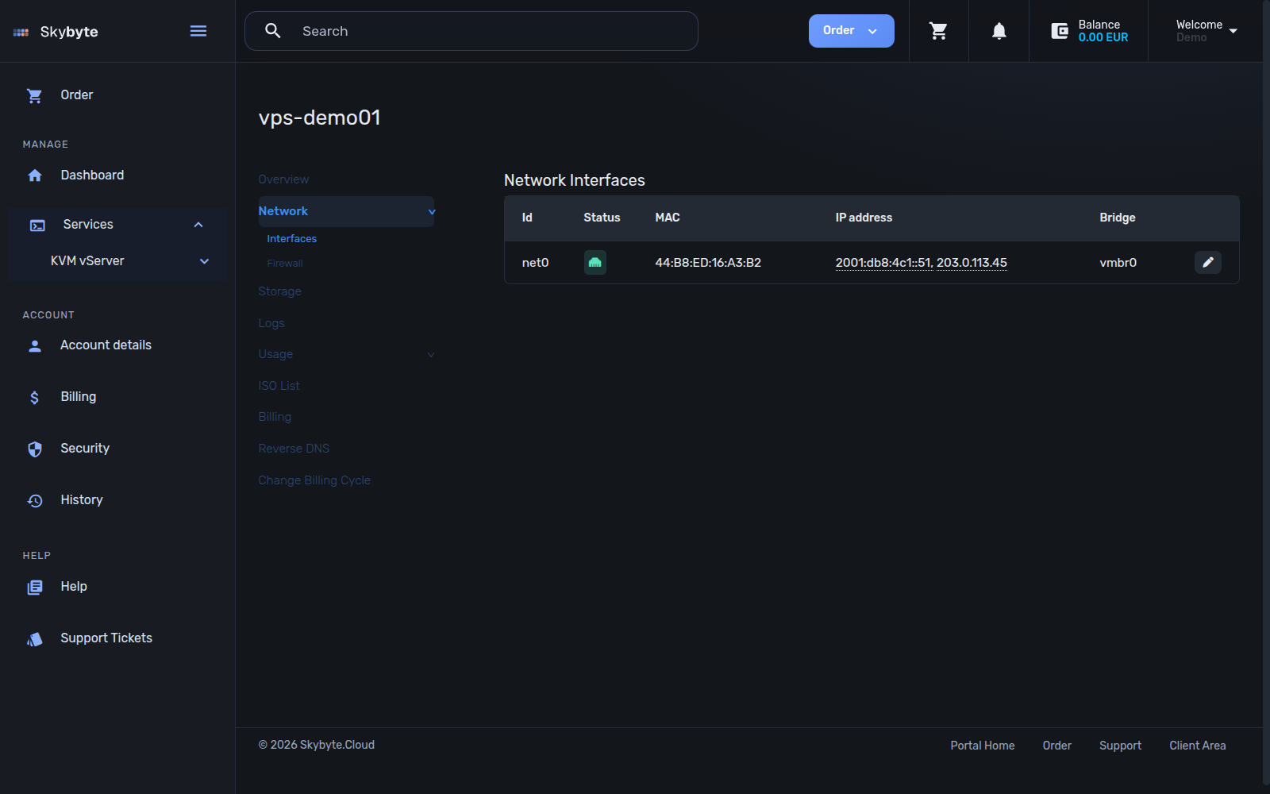
Task: Open the Order dropdown button
Action: [x=851, y=31]
